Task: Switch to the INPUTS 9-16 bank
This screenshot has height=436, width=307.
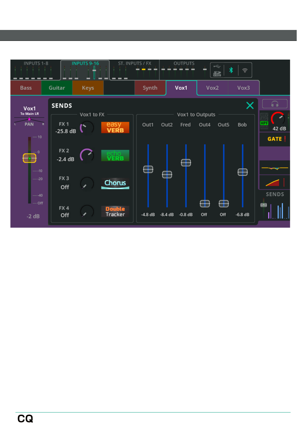Action: tap(85, 70)
